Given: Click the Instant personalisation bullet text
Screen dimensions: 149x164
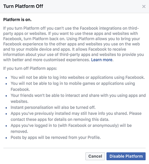Looking at the screenshot, I should 53,107.
